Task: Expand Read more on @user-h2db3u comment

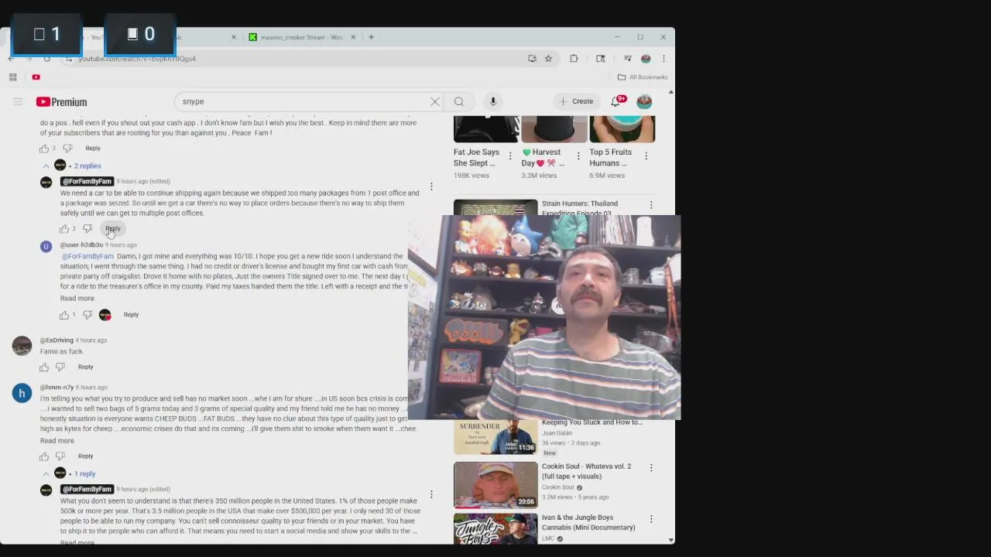Action: click(77, 299)
